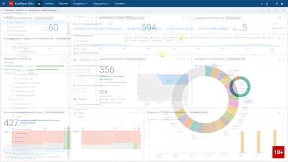
Task: Refresh the Средний поток событий widget
Action: click(x=279, y=18)
